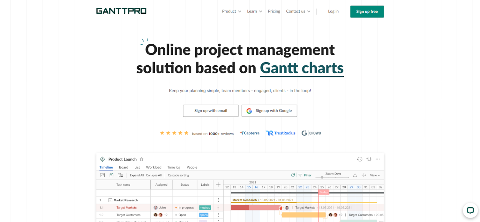Viewport: 480px width, 222px height.
Task: Open Gantt chart settings sliders icon
Action: (x=369, y=159)
